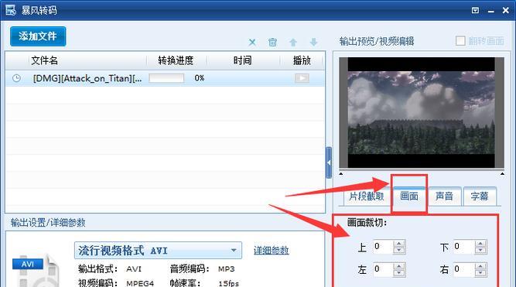Screen dimensions: 516x287
Task: Decrease the 上 crop value
Action: coord(399,250)
